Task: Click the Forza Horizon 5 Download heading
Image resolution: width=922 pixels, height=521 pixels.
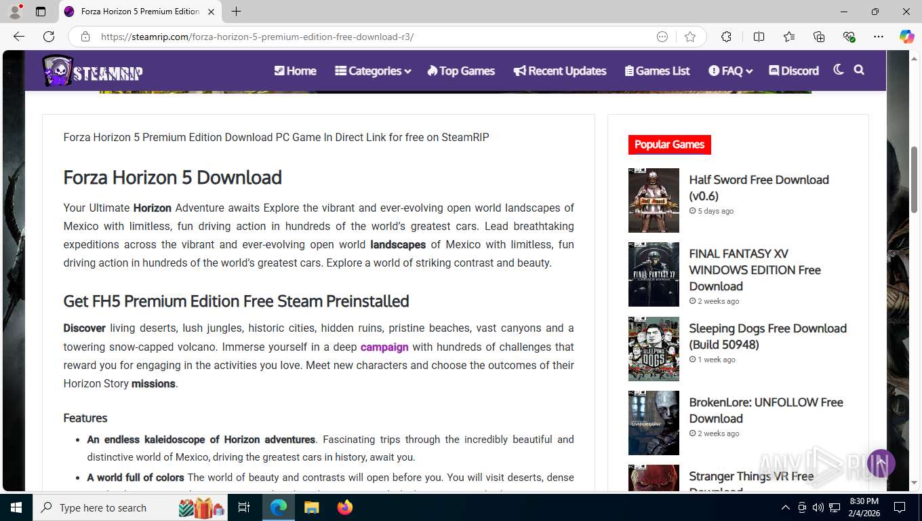Action: (x=172, y=178)
